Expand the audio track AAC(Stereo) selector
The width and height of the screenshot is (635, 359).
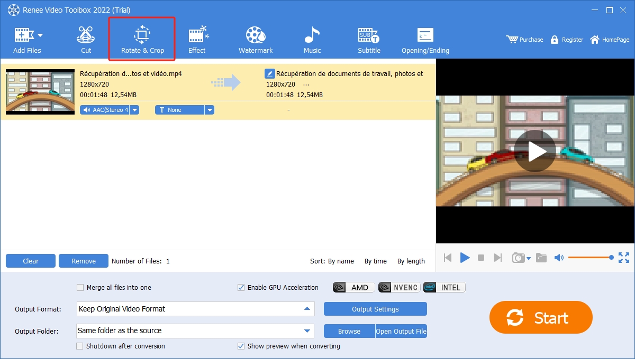[135, 109]
